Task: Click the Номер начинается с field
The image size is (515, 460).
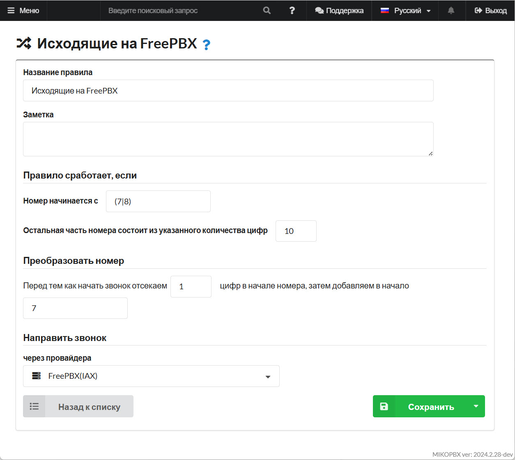Action: pos(158,201)
